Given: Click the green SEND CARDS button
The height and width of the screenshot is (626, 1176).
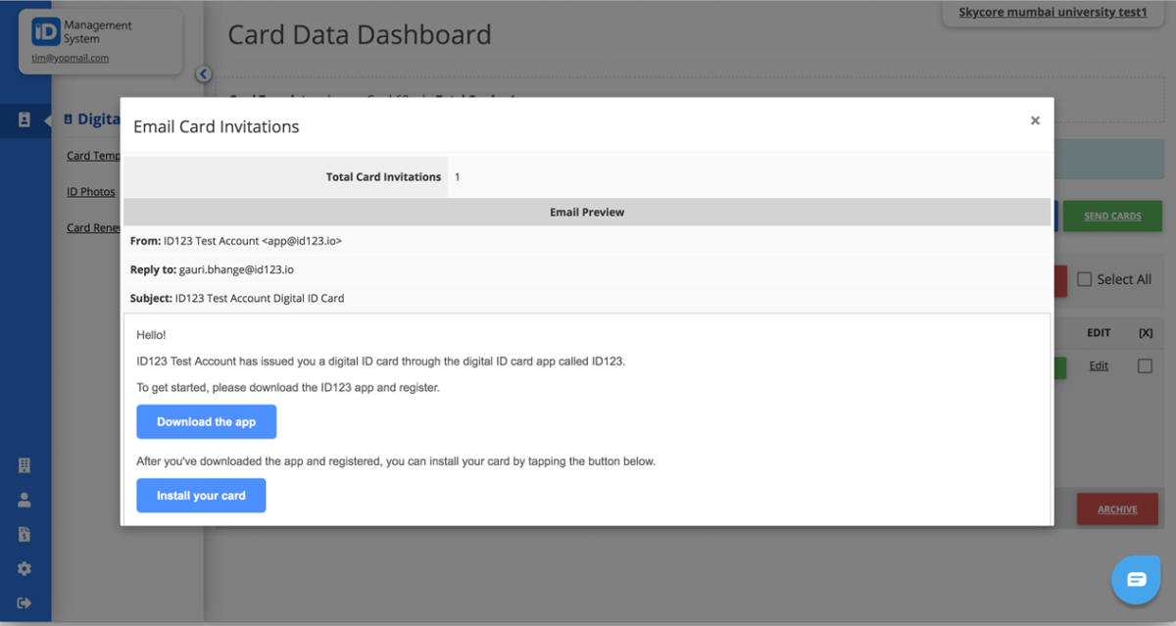Looking at the screenshot, I should [1111, 216].
